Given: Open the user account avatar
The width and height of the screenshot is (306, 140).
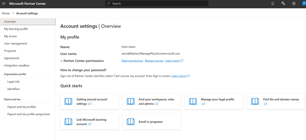Looking at the screenshot, I should pyautogui.click(x=304, y=3).
